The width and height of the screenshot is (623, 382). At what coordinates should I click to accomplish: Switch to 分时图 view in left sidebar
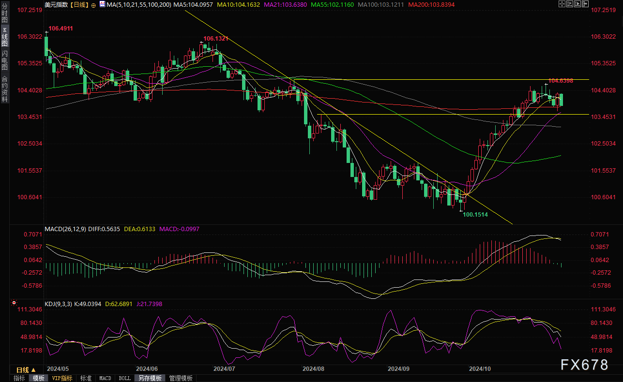[x=4, y=16]
